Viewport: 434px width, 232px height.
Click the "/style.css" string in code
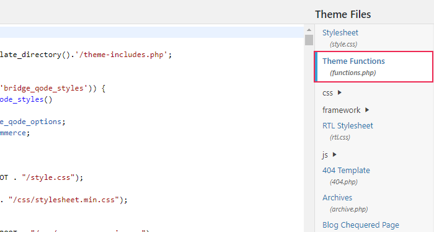click(48, 177)
